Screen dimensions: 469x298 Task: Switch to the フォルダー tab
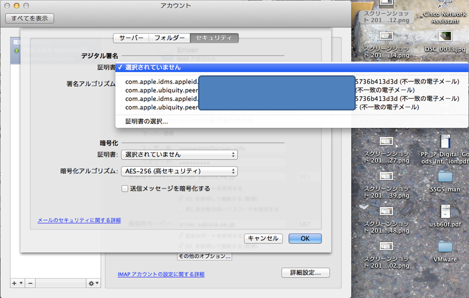(x=169, y=38)
